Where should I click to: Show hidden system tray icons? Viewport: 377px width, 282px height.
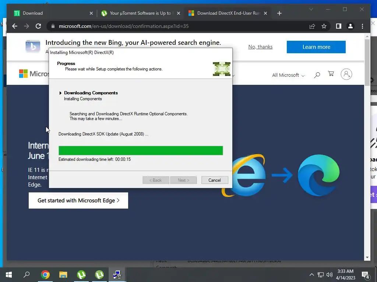(x=311, y=275)
